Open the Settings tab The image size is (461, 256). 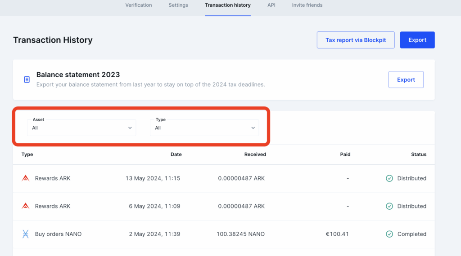point(178,5)
